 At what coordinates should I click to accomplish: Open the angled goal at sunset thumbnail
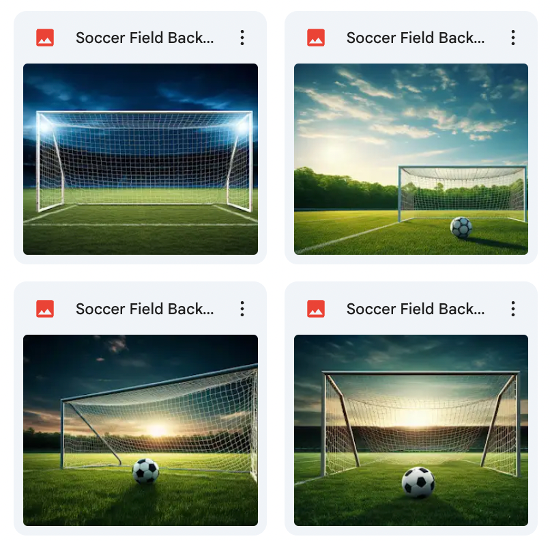pos(141,430)
